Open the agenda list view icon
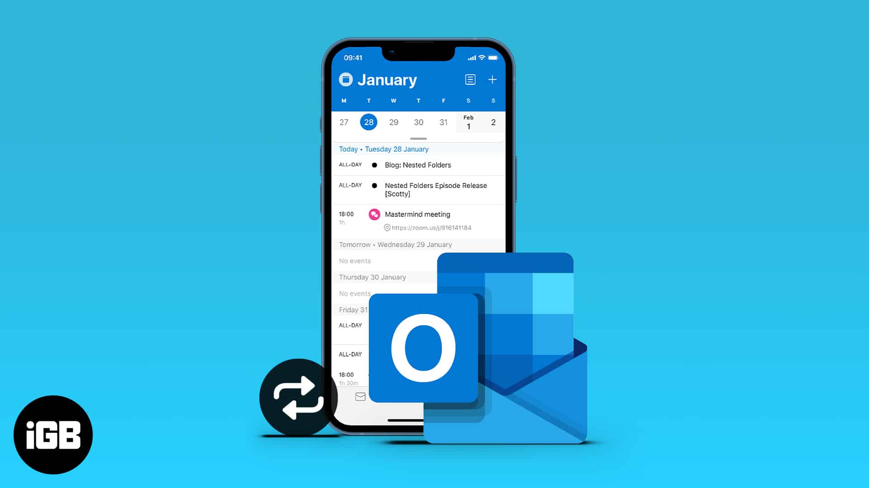This screenshot has width=869, height=488. tap(470, 80)
